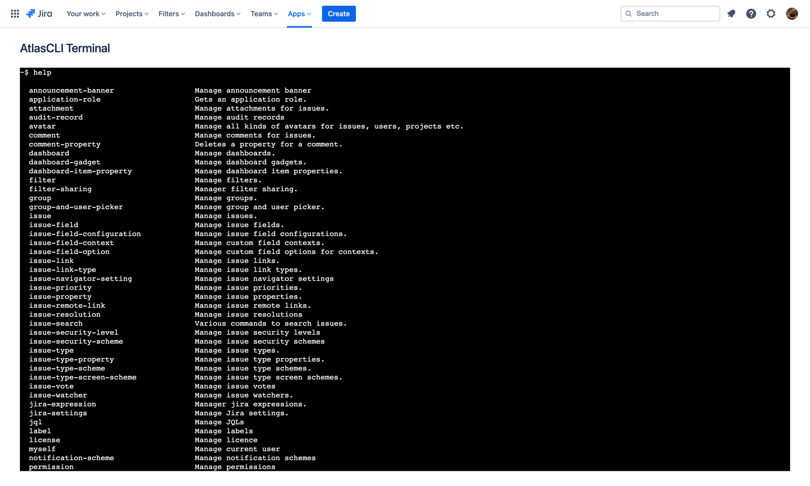The width and height of the screenshot is (810, 486).
Task: Click Dashboards in the navigation bar
Action: [215, 13]
